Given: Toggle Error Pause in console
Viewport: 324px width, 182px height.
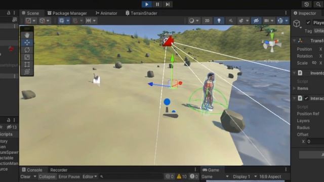Looking at the screenshot, I should (69, 176).
